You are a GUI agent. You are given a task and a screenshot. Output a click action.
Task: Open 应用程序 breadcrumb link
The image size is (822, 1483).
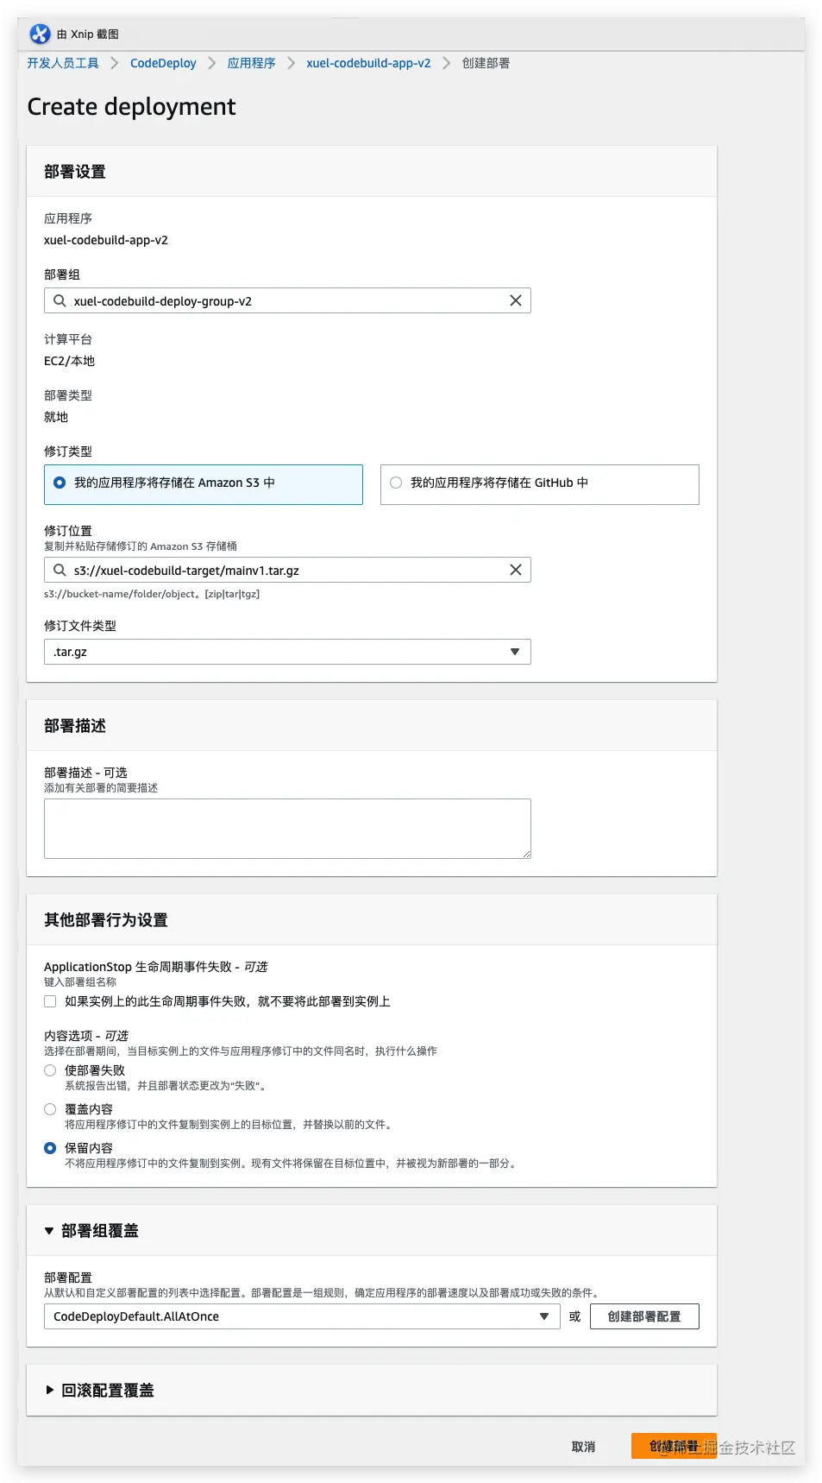[x=251, y=63]
